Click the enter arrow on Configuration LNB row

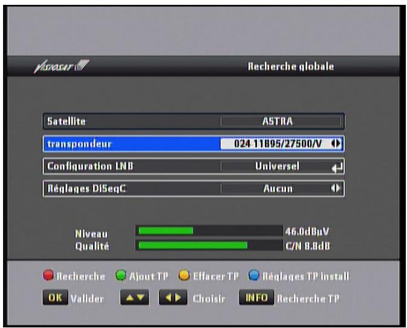(x=337, y=168)
